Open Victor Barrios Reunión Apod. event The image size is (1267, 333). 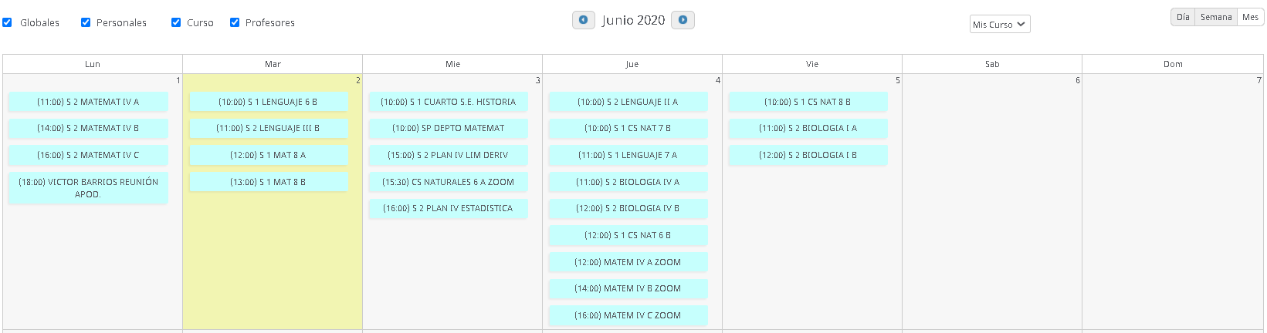[88, 188]
